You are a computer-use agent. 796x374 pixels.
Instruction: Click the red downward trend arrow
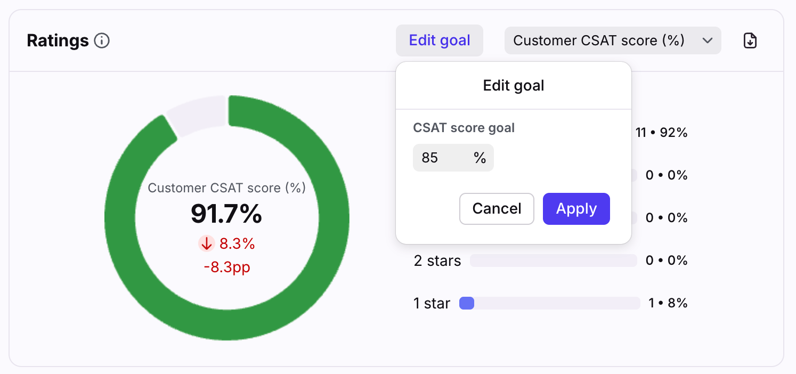pyautogui.click(x=207, y=243)
